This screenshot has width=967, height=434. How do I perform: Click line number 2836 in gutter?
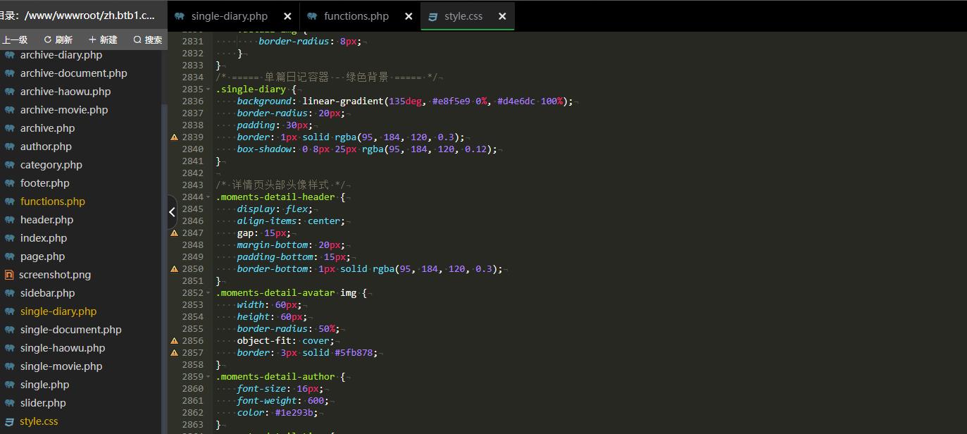click(192, 101)
